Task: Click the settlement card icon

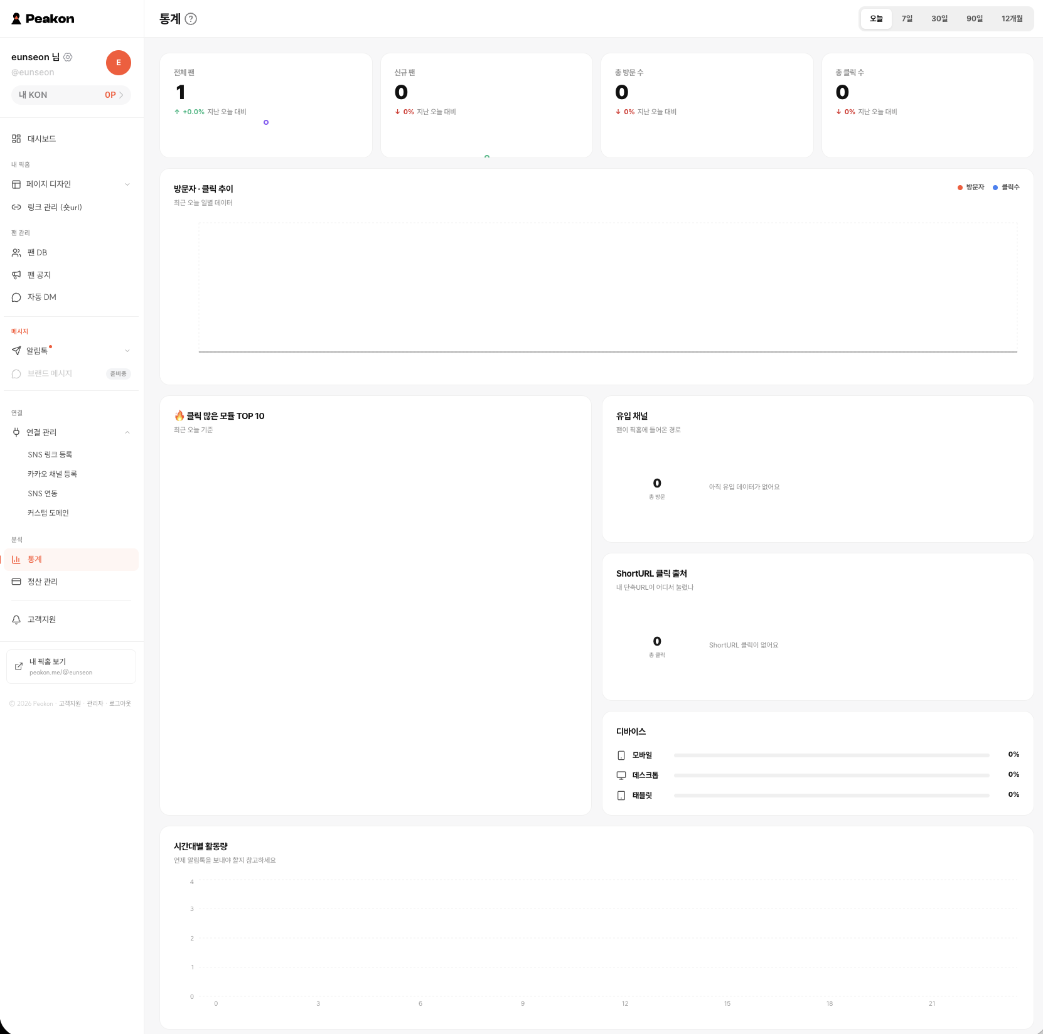Action: tap(16, 582)
